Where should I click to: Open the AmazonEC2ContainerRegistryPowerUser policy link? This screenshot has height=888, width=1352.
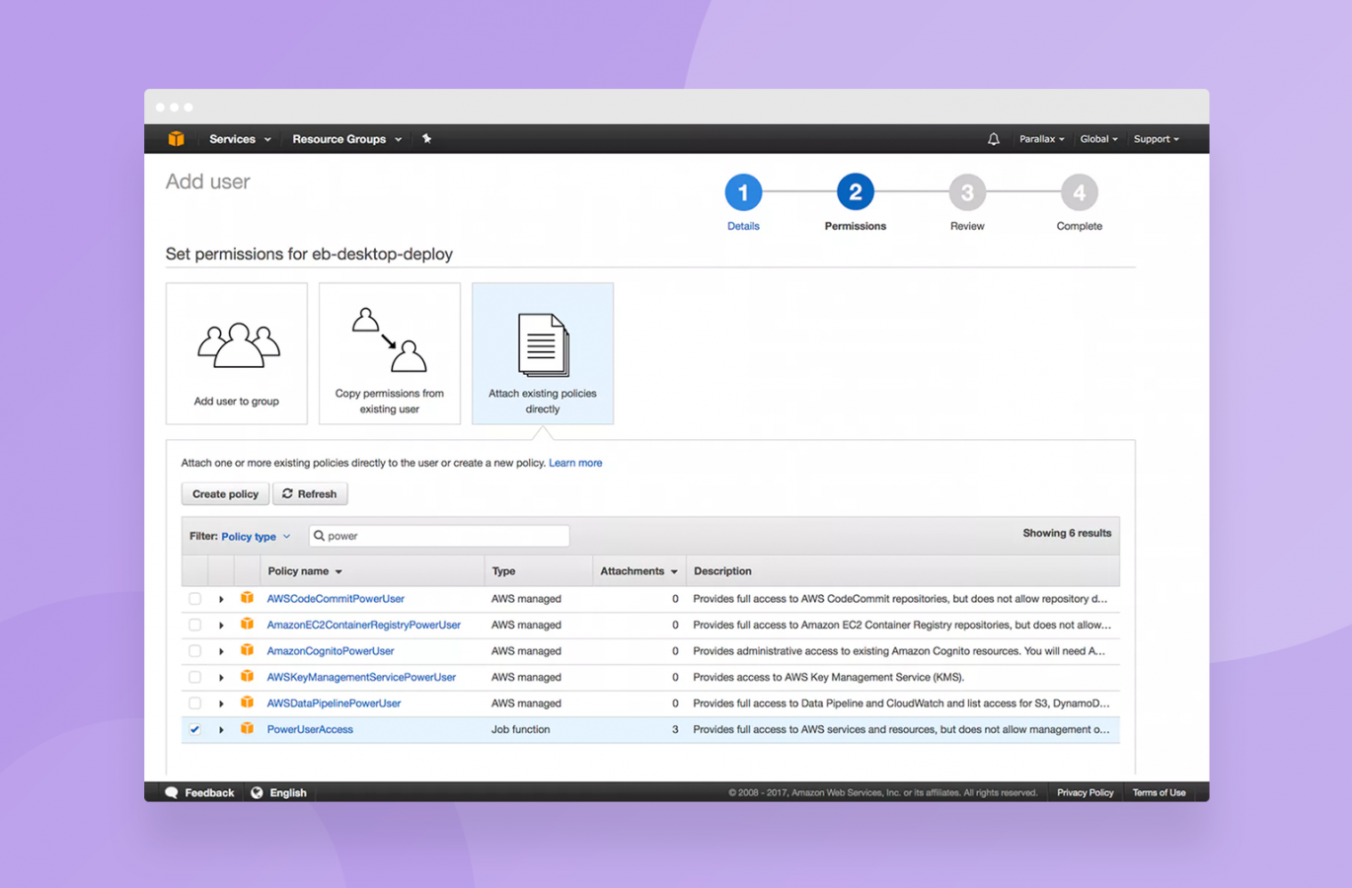pos(363,626)
